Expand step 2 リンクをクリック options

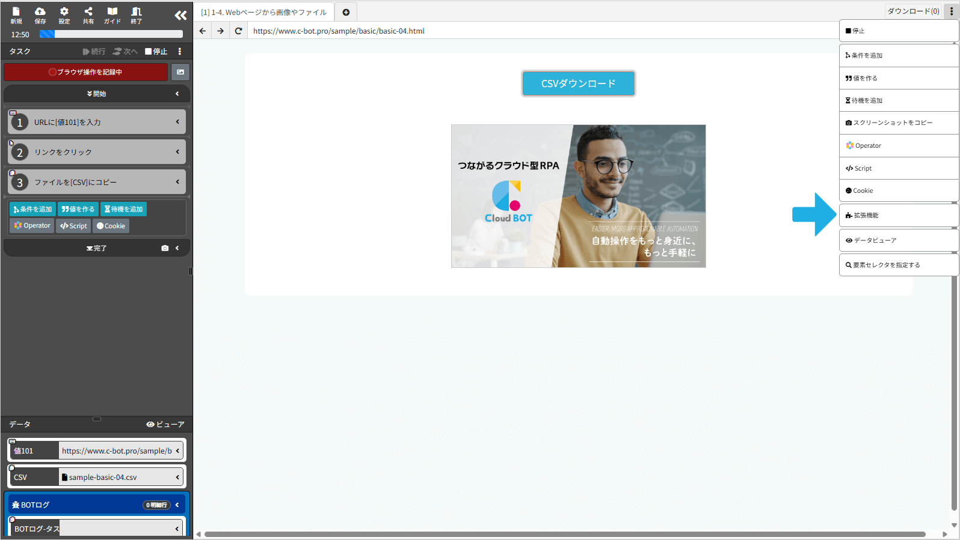point(177,152)
